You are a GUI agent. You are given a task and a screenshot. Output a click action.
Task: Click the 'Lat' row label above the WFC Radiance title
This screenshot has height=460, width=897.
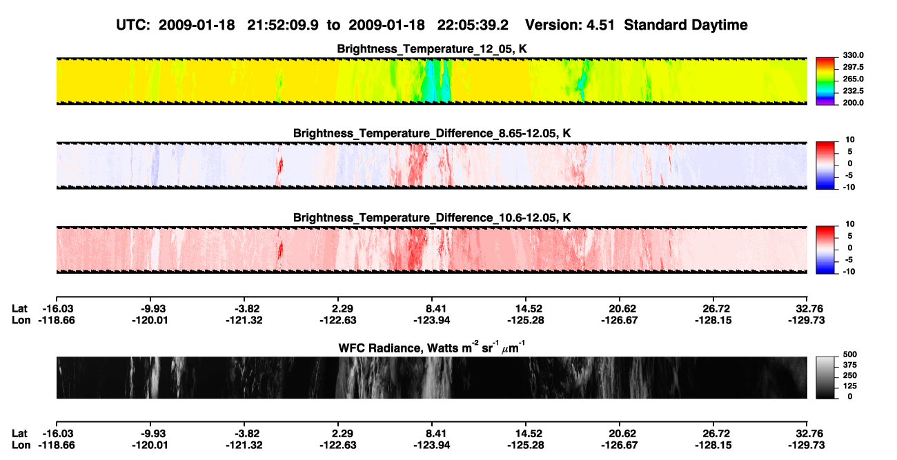pos(20,308)
